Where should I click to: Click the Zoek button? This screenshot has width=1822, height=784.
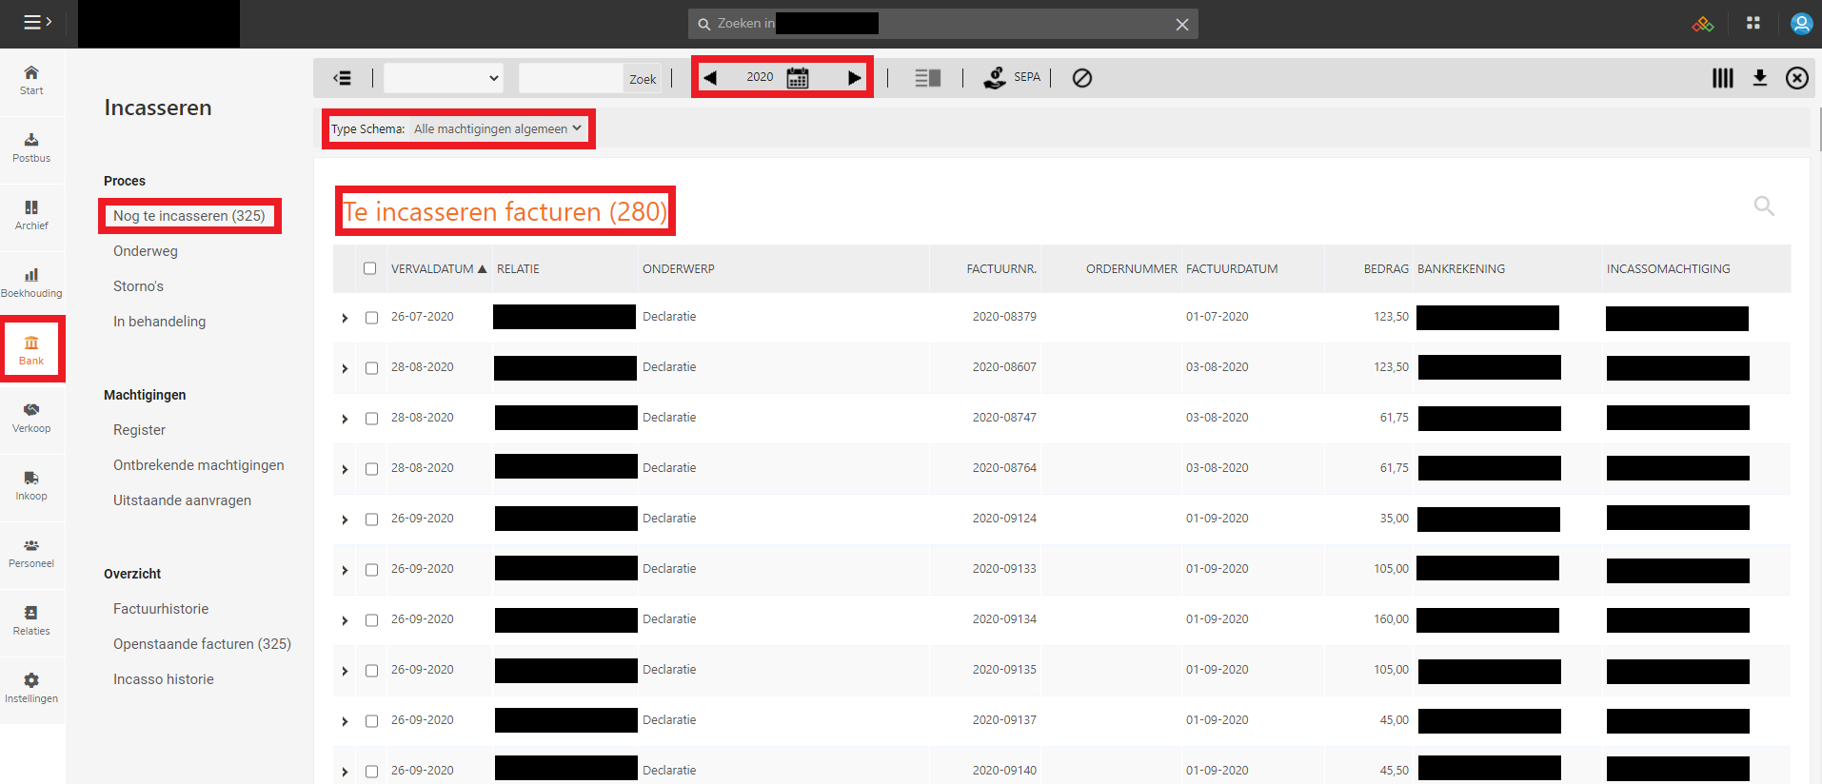pyautogui.click(x=643, y=79)
